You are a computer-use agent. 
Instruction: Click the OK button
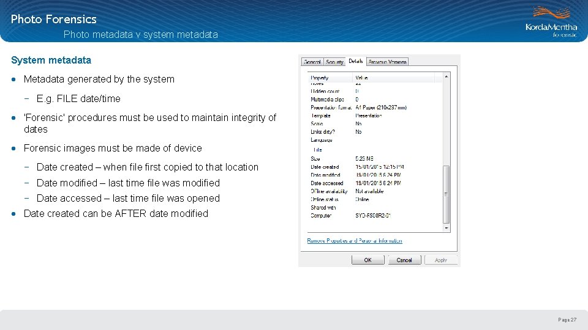point(368,260)
